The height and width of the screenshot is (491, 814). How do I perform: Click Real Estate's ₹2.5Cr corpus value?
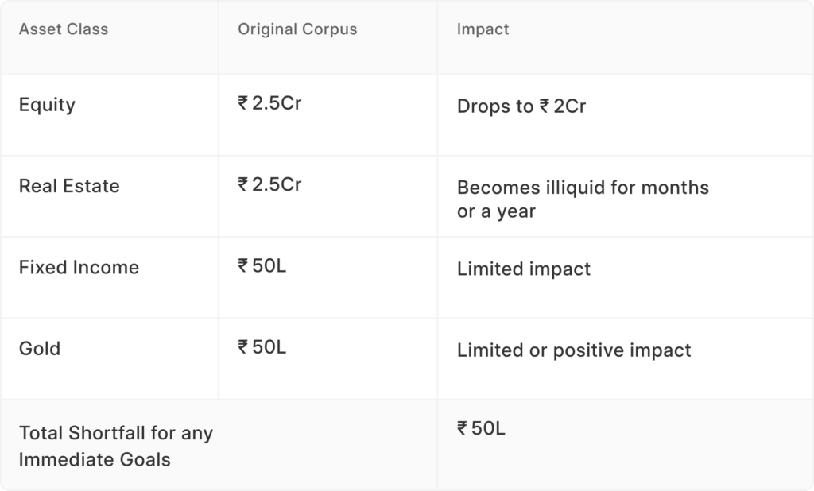point(269,184)
